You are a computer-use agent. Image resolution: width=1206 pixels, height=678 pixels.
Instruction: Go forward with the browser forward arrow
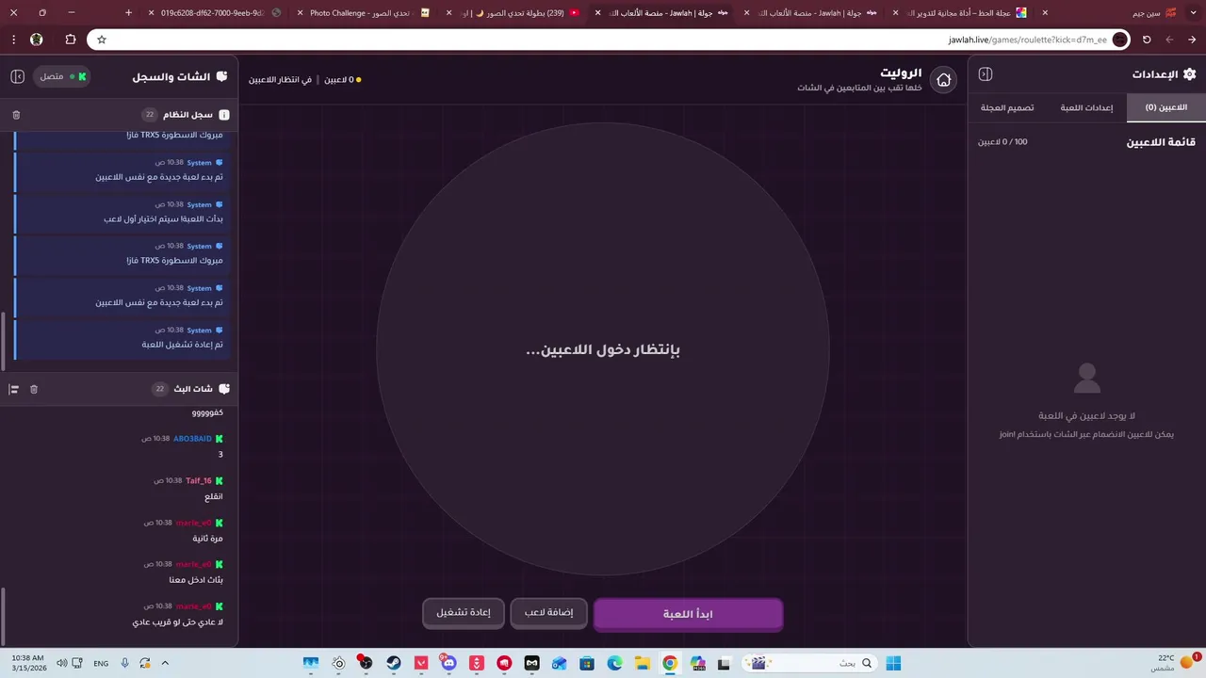(x=1169, y=40)
